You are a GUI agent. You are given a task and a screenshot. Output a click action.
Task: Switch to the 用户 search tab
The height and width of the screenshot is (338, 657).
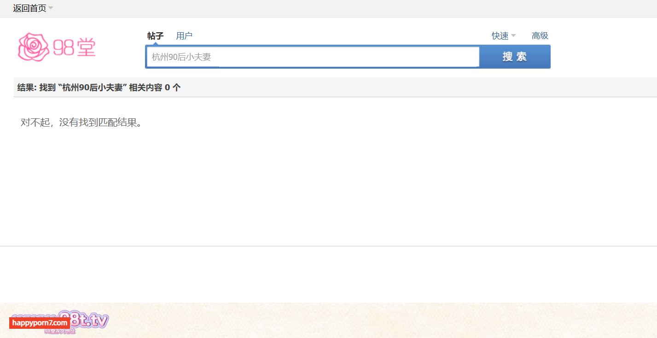pyautogui.click(x=184, y=36)
